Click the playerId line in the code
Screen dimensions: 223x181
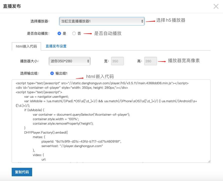coord(81,141)
